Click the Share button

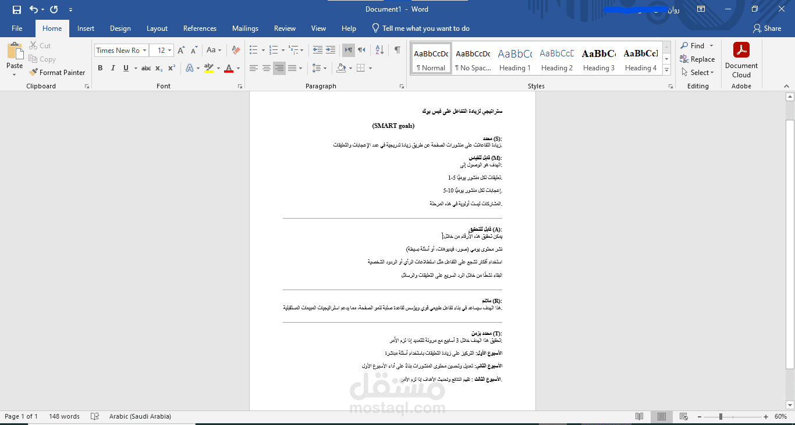click(x=767, y=28)
